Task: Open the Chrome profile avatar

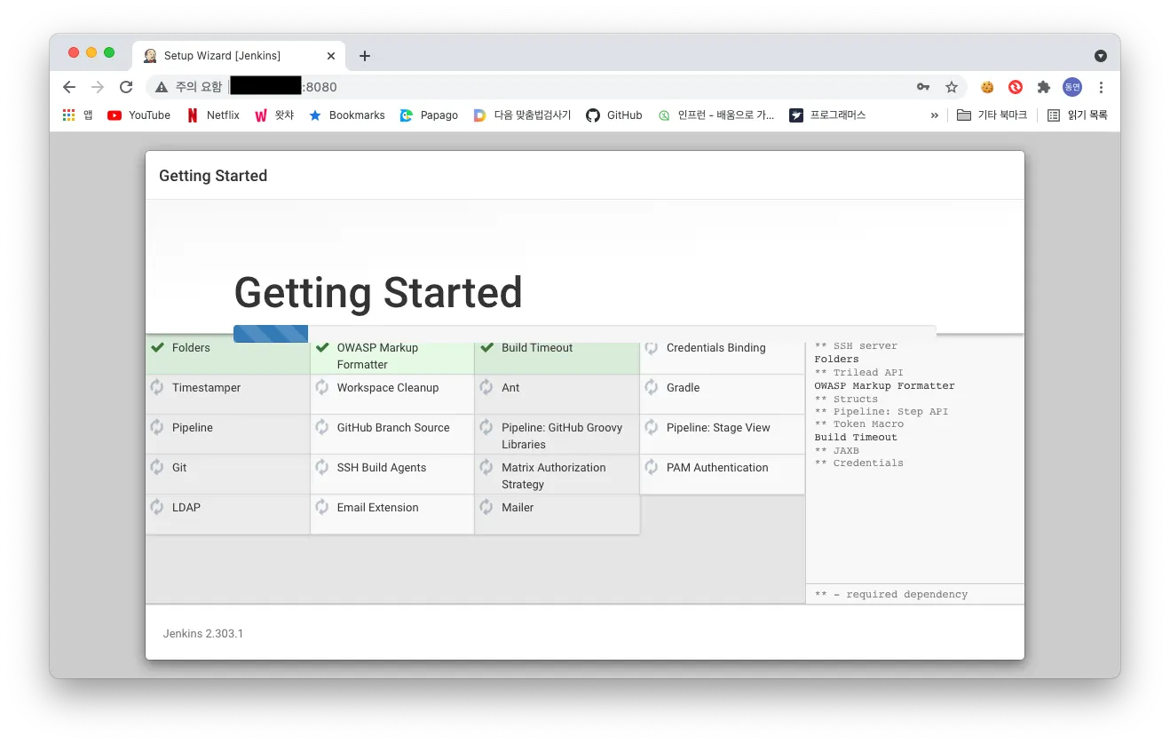Action: coord(1072,87)
